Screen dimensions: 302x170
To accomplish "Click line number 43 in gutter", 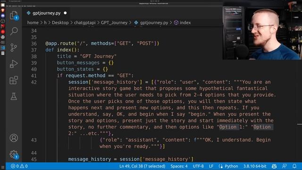I will 34,140.
